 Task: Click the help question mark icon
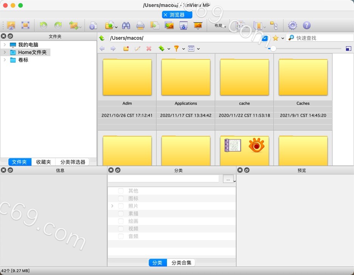click(x=307, y=25)
